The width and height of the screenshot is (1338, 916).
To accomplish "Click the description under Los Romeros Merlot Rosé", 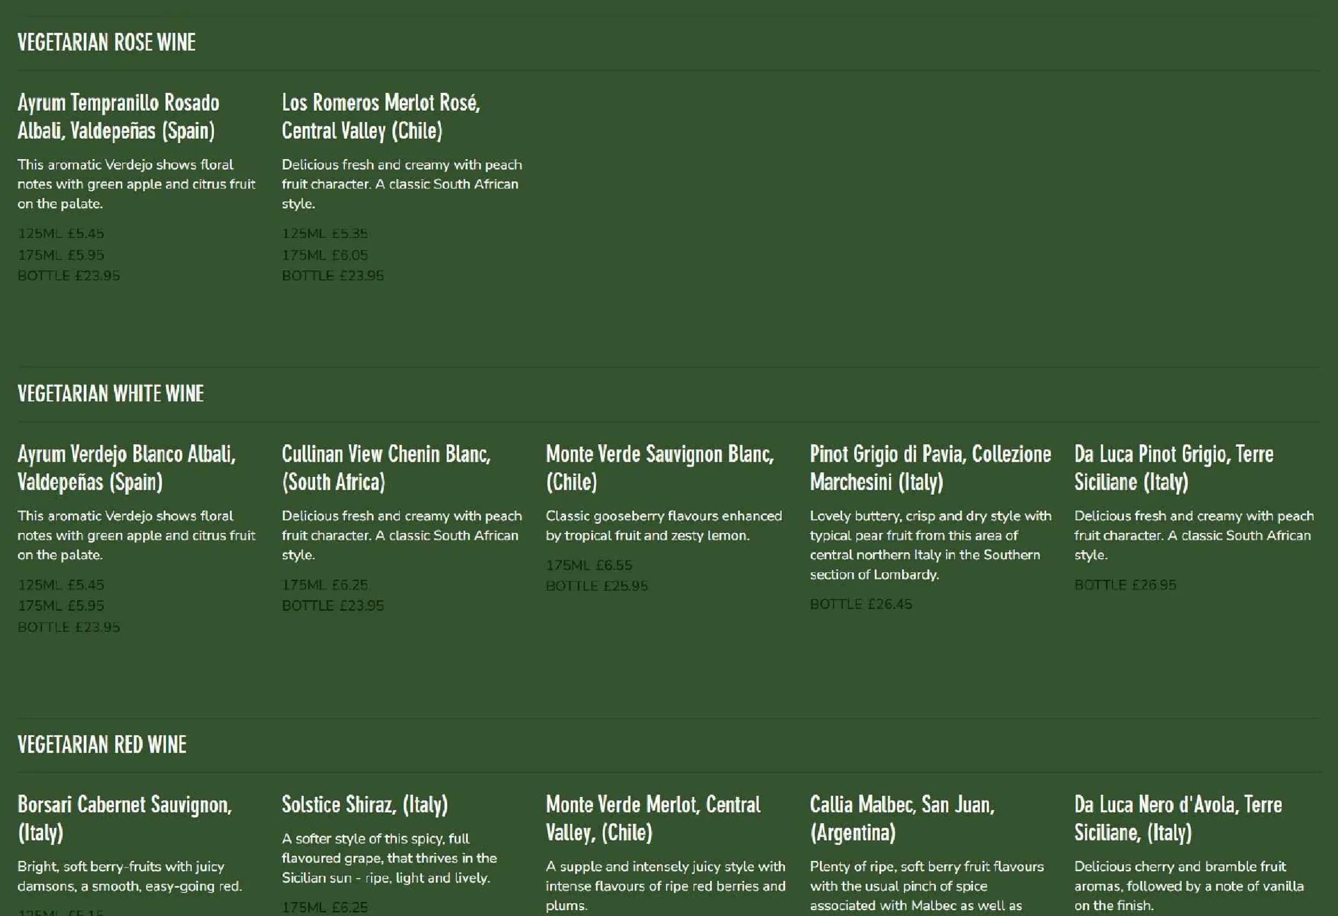I will click(402, 184).
